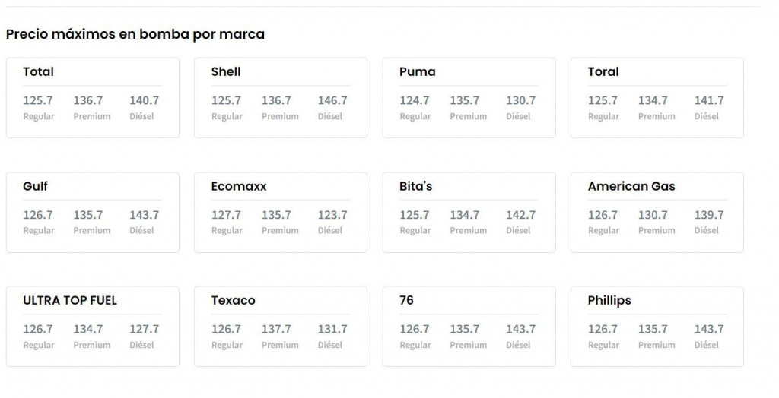Select Ecomaxx's Diésel price 123.7
The width and height of the screenshot is (779, 398).
[332, 215]
